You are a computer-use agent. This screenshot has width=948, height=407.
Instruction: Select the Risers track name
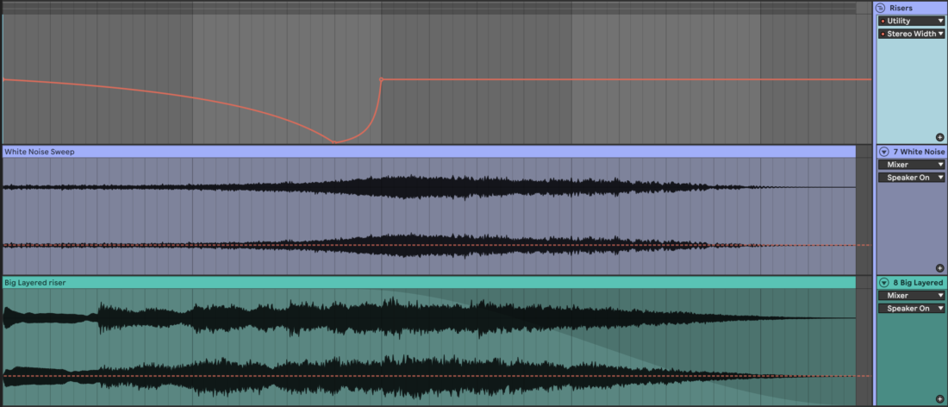(x=901, y=9)
